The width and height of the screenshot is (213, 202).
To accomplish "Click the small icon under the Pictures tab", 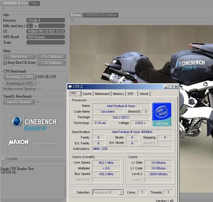I will click(72, 20).
